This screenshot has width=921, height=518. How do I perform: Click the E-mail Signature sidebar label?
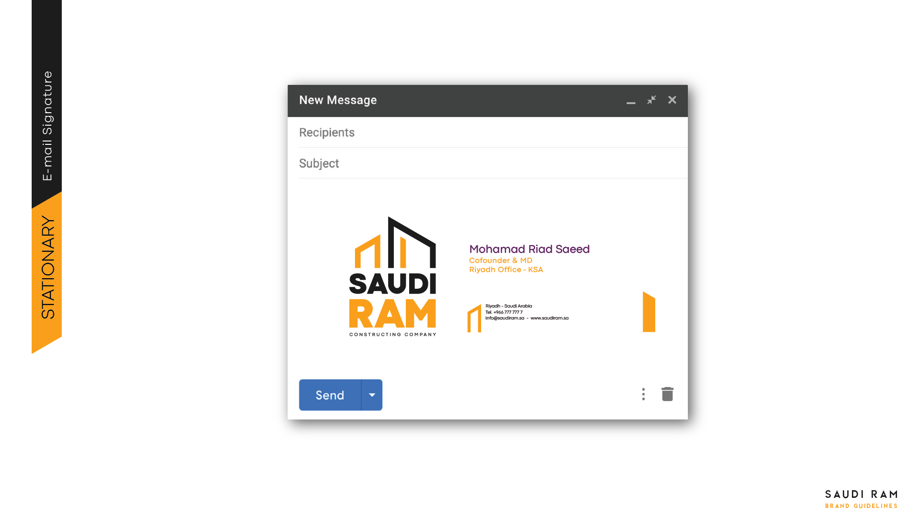coord(47,126)
